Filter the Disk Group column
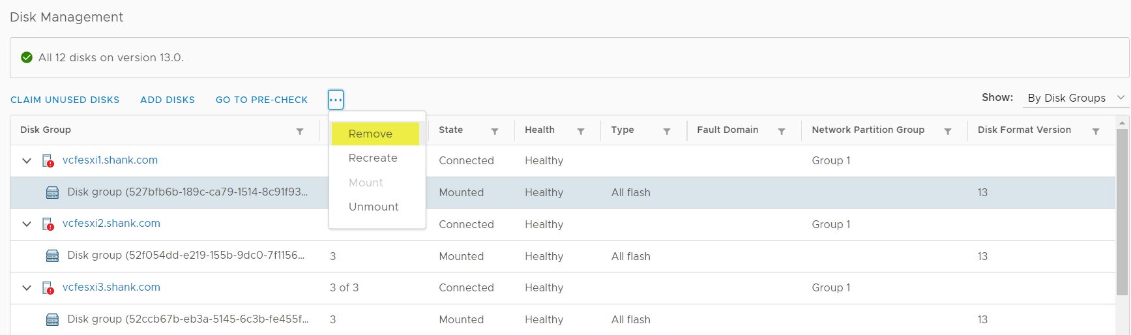 coord(300,131)
